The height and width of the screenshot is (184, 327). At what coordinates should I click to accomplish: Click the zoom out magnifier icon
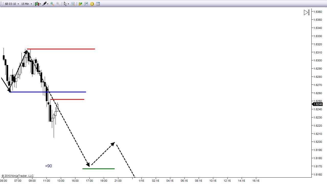tap(58, 4)
